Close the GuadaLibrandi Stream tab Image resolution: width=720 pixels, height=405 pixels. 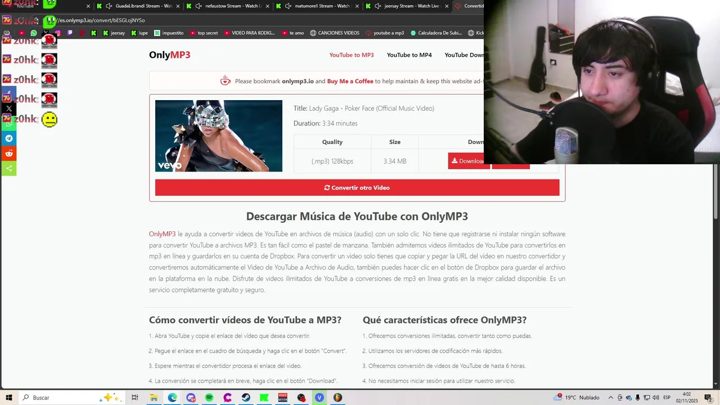pyautogui.click(x=178, y=6)
